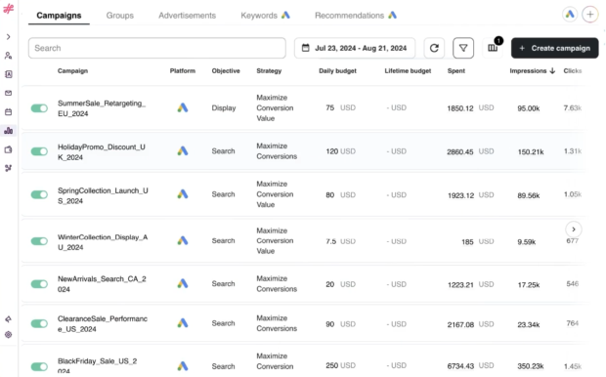Viewport: 606px width, 377px height.
Task: Click the Campaign column header
Action: 72,70
